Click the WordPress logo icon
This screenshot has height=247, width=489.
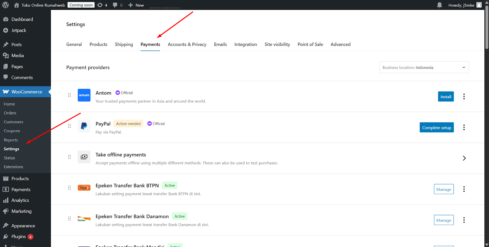click(x=6, y=5)
